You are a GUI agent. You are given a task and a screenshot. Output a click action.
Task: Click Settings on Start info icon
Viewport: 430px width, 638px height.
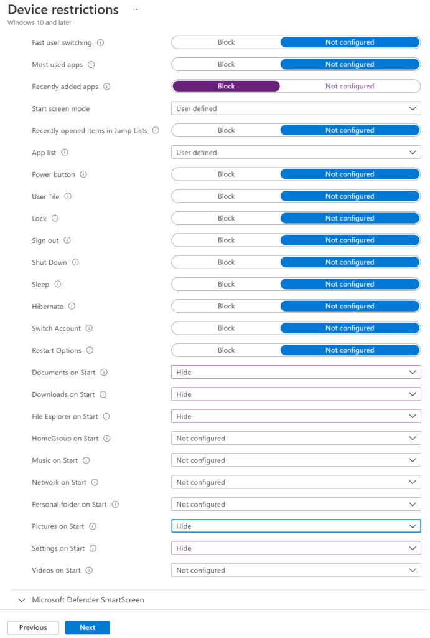[93, 548]
